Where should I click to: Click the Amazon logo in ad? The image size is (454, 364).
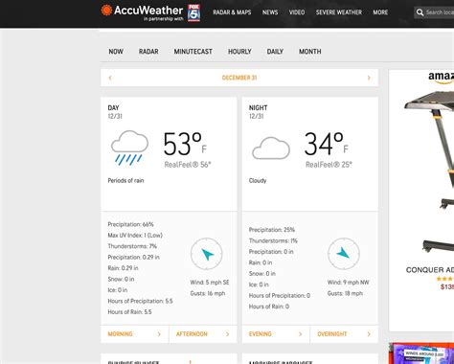coord(441,78)
